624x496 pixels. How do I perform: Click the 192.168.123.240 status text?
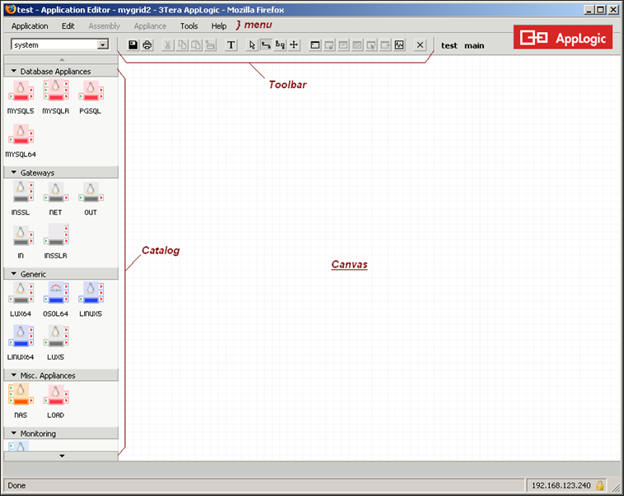click(561, 485)
